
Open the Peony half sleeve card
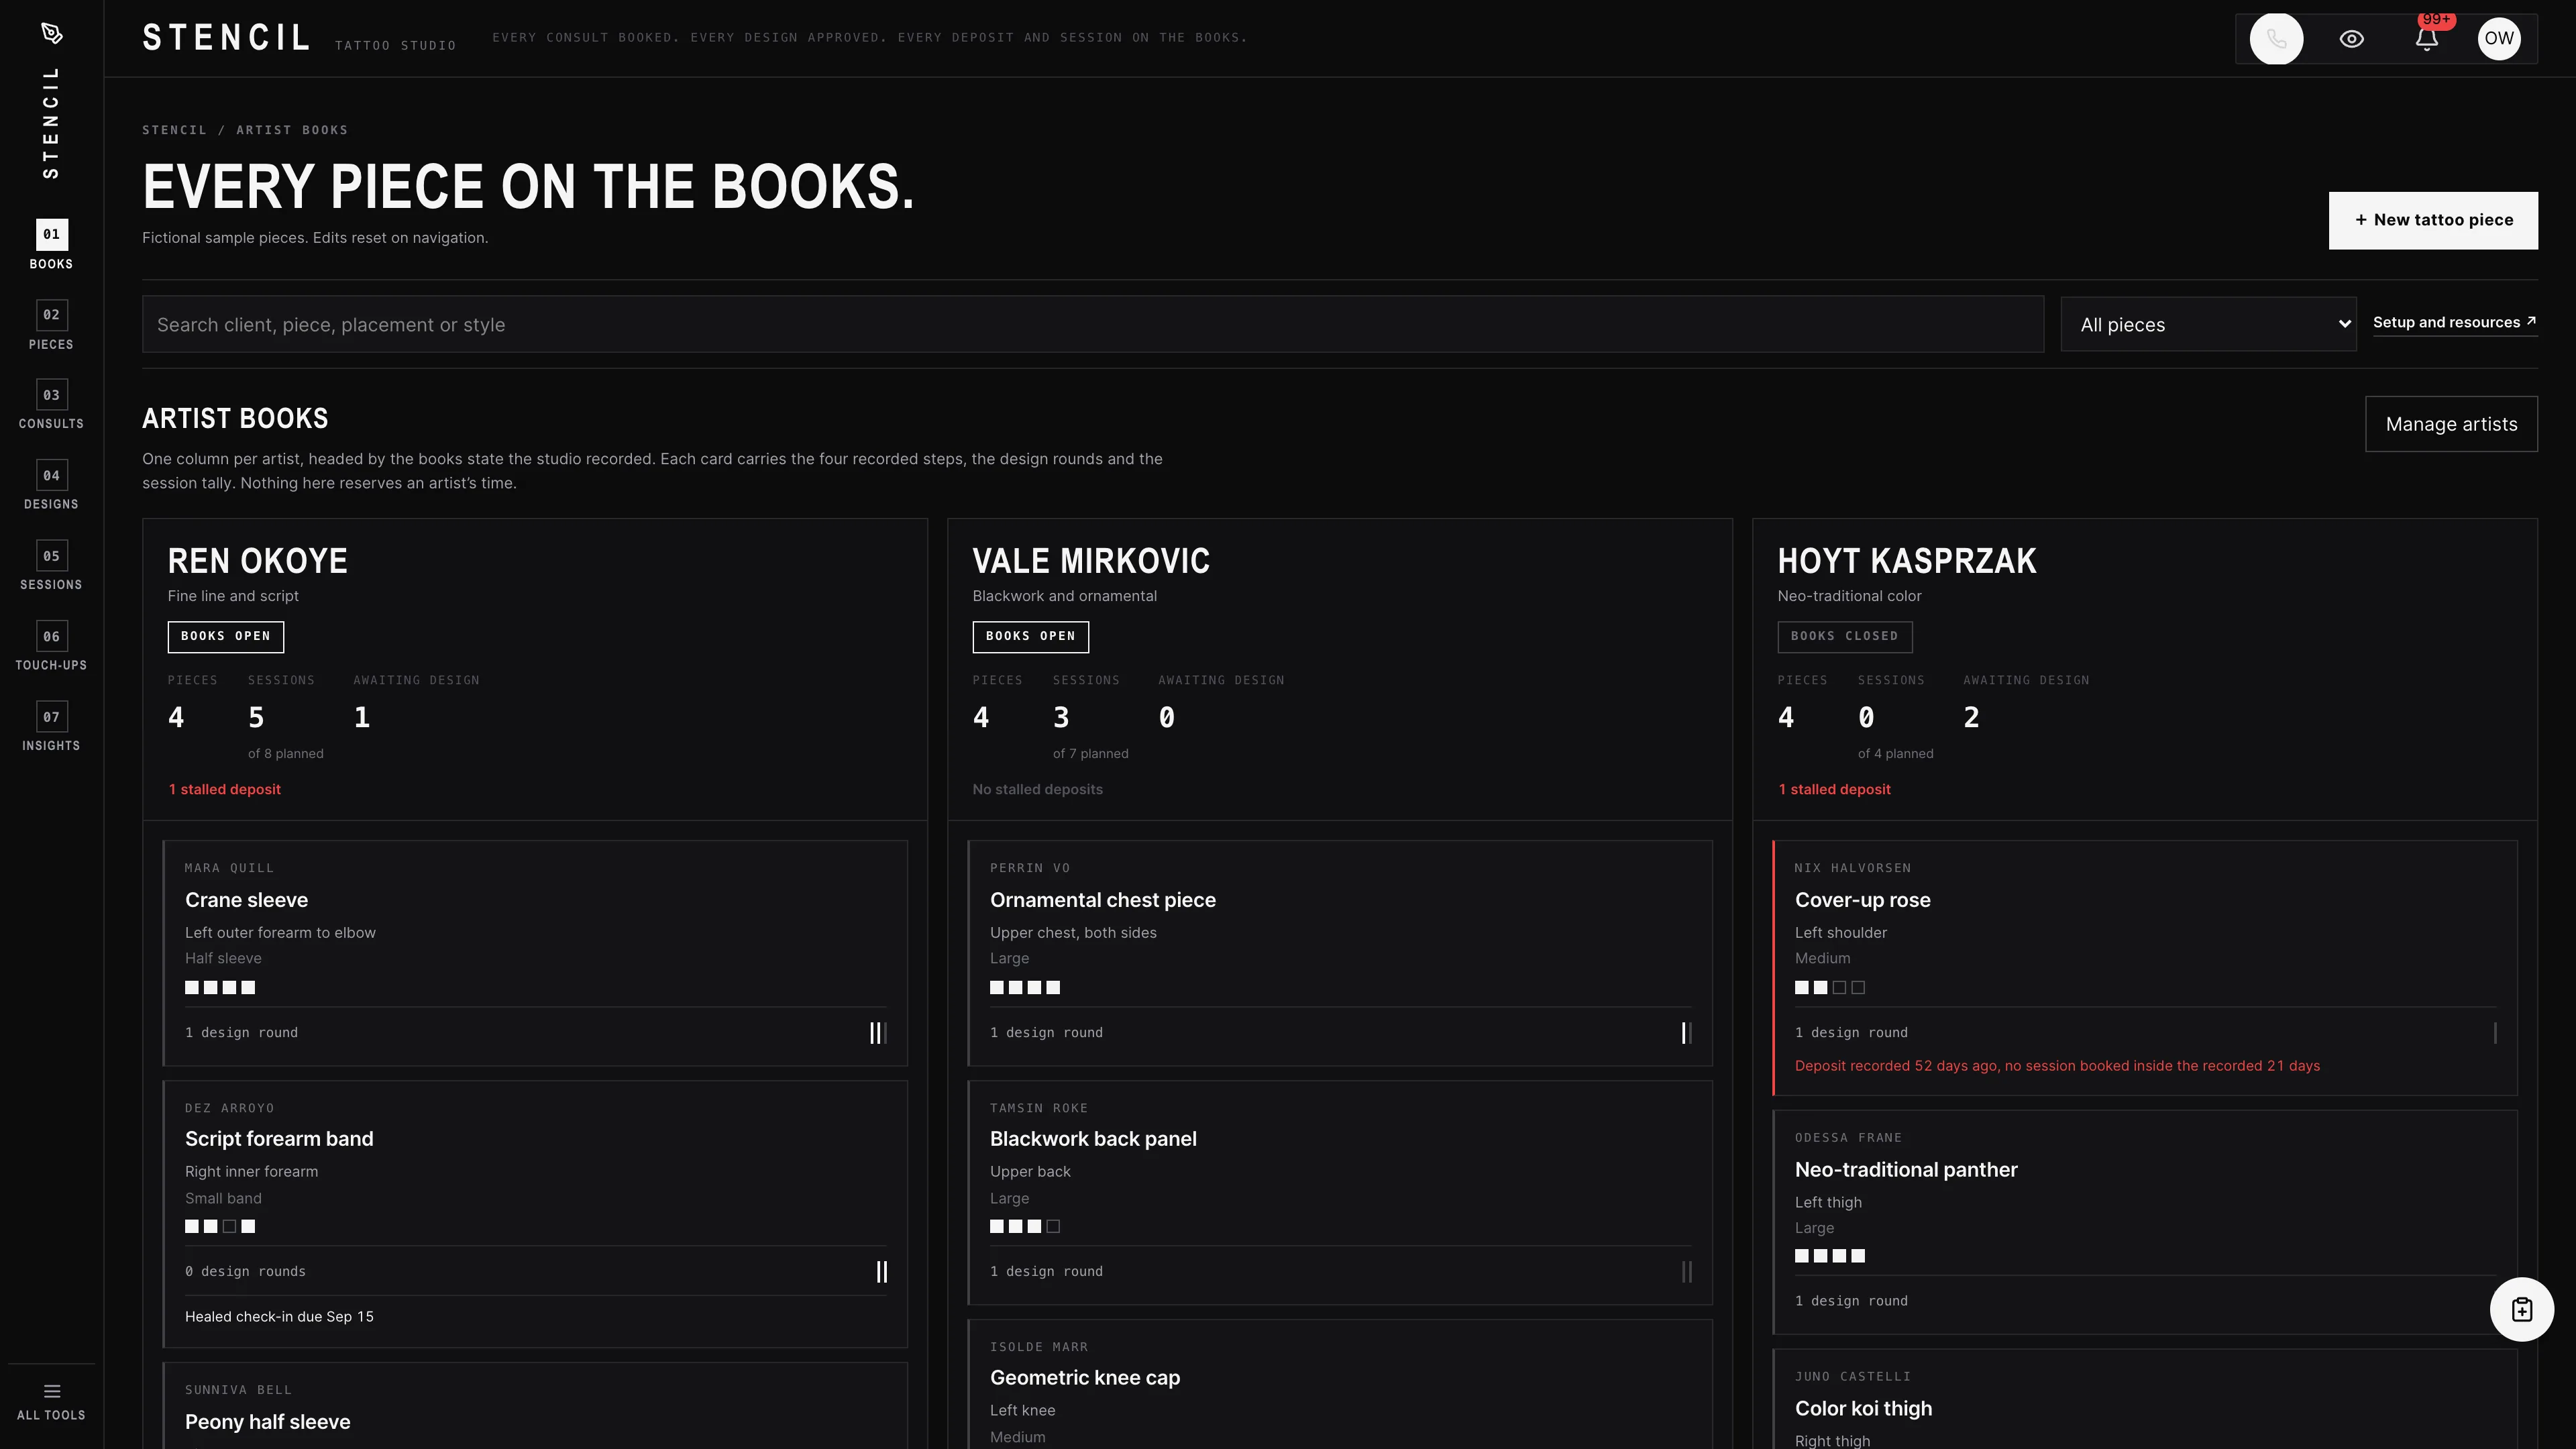(x=535, y=1405)
